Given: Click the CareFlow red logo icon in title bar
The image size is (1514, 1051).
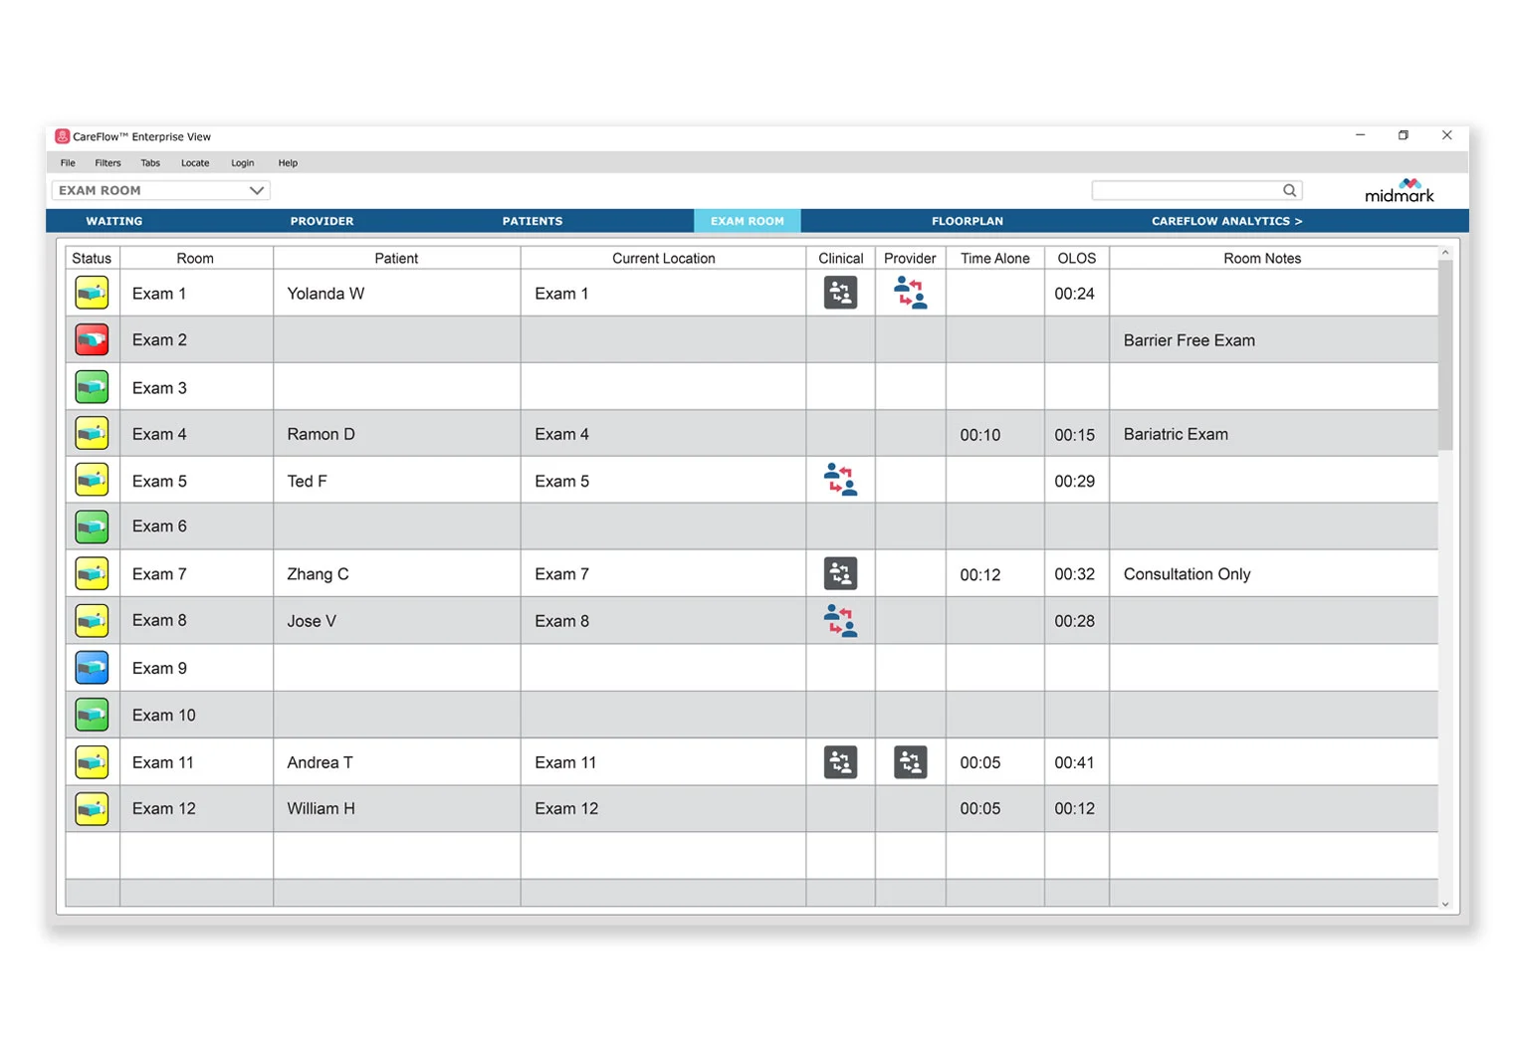Looking at the screenshot, I should click(x=64, y=135).
